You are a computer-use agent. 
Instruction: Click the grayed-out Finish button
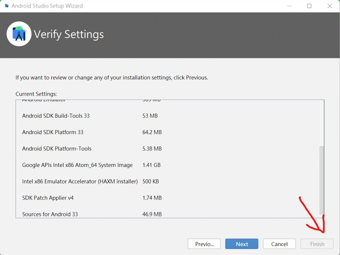[317, 244]
